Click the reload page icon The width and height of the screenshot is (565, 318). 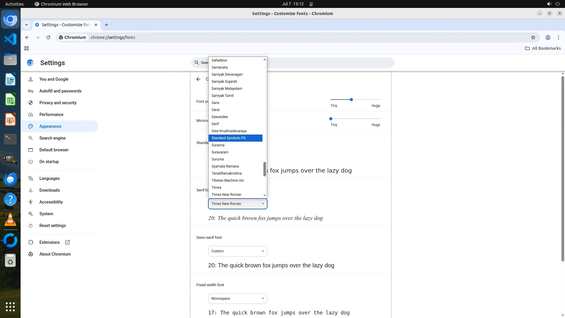(48, 37)
